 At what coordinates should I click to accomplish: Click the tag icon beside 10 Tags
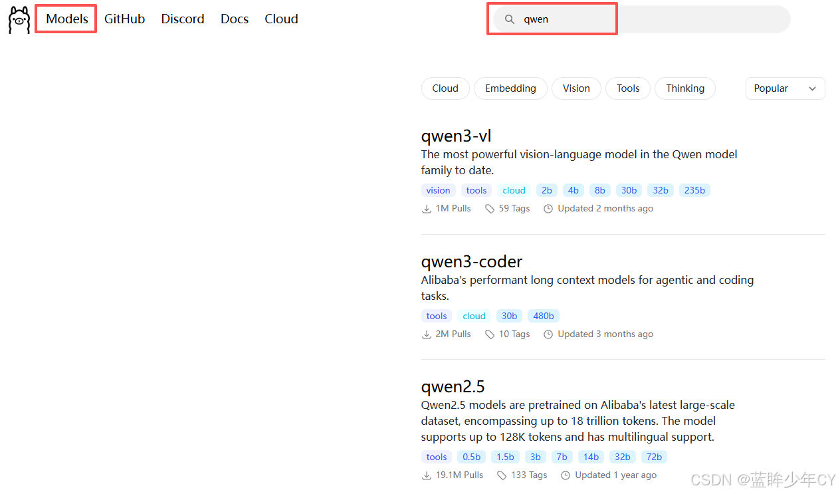(490, 334)
